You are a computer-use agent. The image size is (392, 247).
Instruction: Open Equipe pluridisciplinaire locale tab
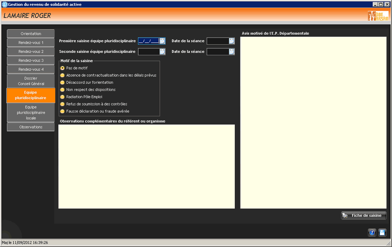[x=31, y=112]
